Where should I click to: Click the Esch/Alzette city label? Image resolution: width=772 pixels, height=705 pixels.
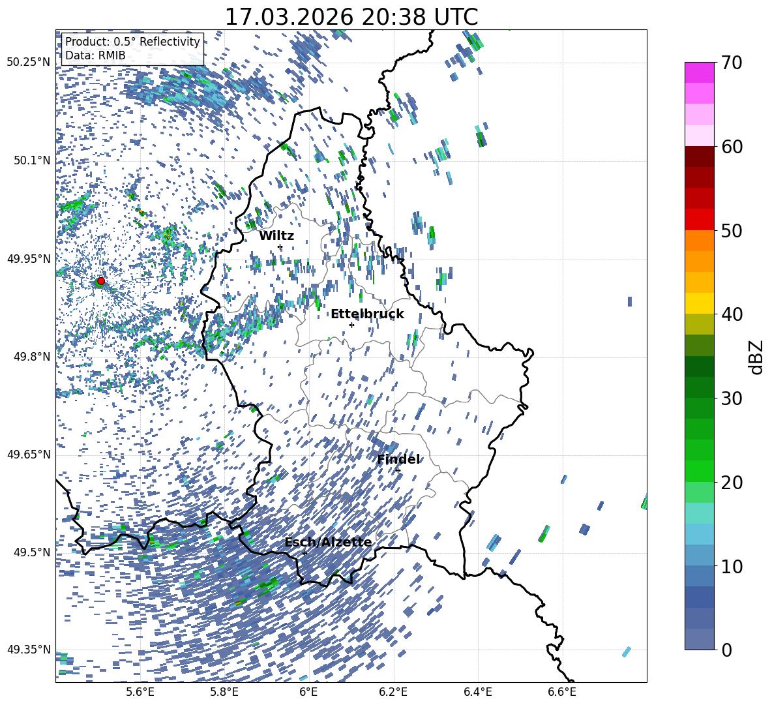click(x=329, y=543)
